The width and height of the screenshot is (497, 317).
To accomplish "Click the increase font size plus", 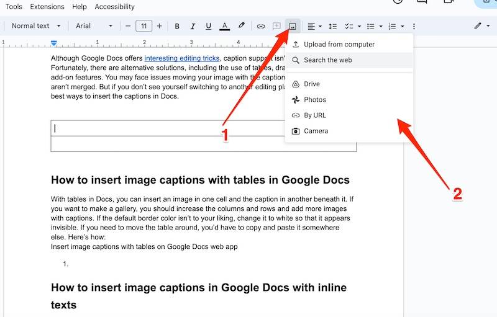I will pos(160,26).
